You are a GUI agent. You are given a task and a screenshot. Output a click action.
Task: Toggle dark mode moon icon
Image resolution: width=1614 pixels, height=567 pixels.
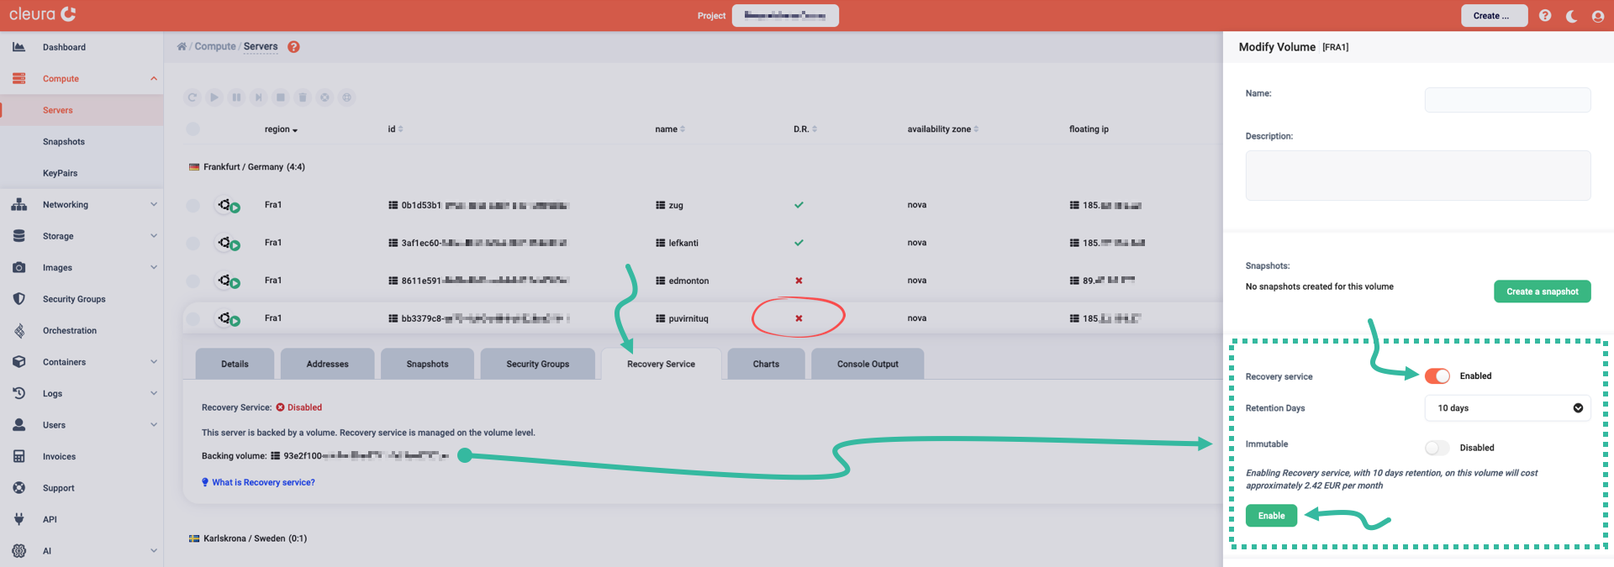point(1571,16)
